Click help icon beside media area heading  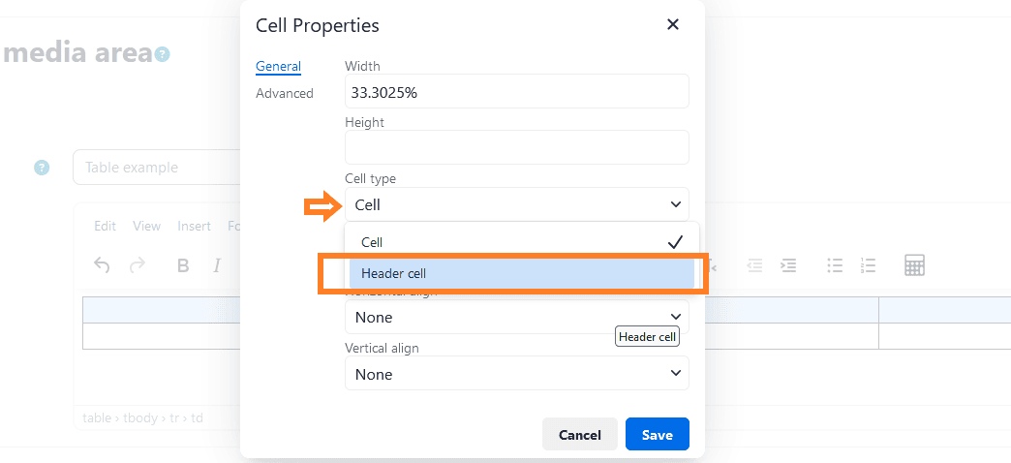(x=163, y=54)
